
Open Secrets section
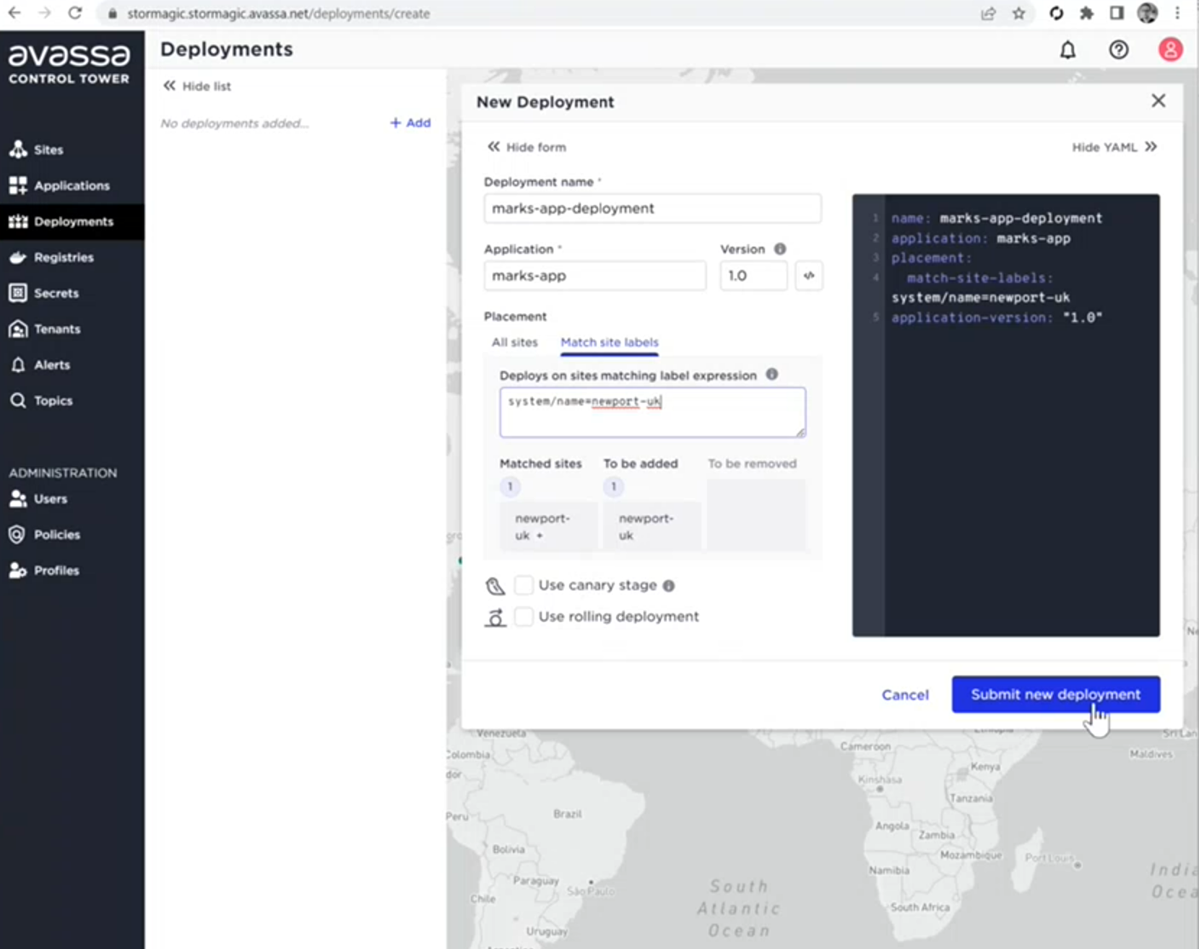[x=43, y=293]
